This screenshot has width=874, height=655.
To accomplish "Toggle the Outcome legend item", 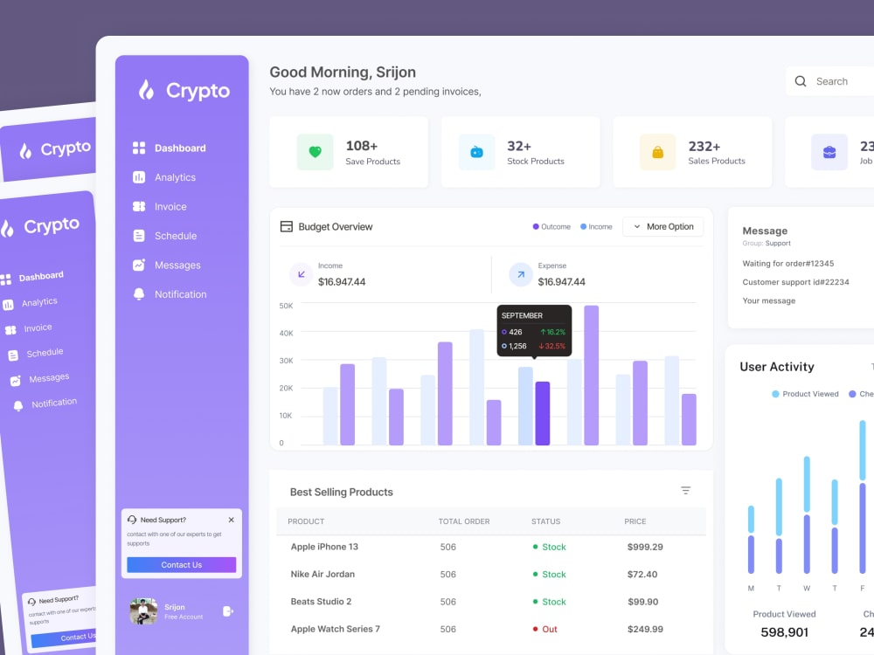I will pyautogui.click(x=551, y=227).
